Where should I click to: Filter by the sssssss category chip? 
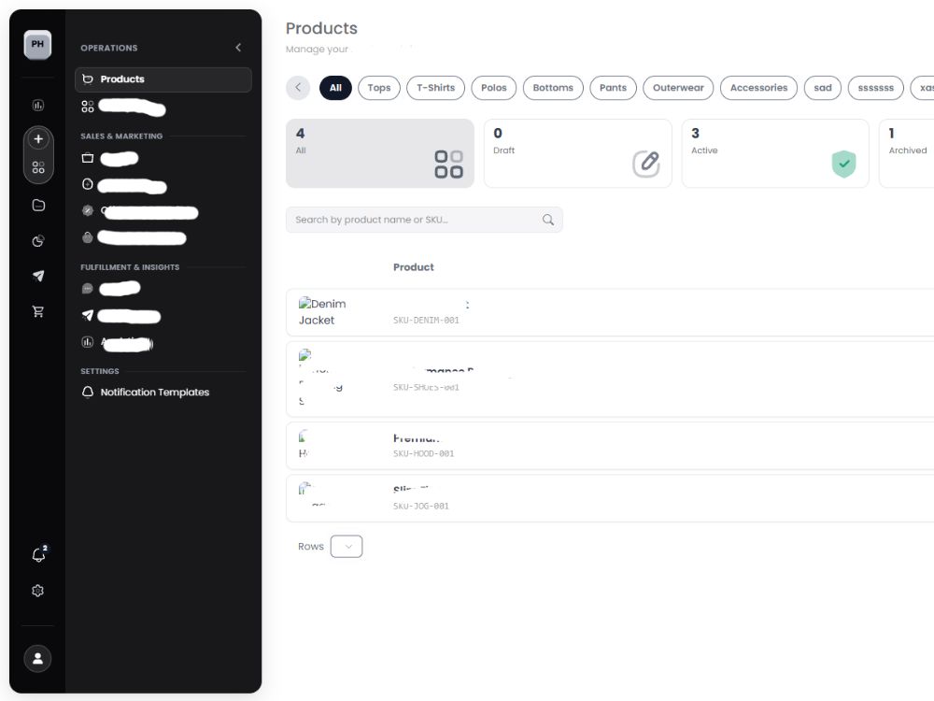(x=876, y=88)
